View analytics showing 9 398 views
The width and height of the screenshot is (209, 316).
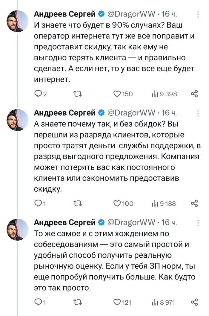[155, 94]
